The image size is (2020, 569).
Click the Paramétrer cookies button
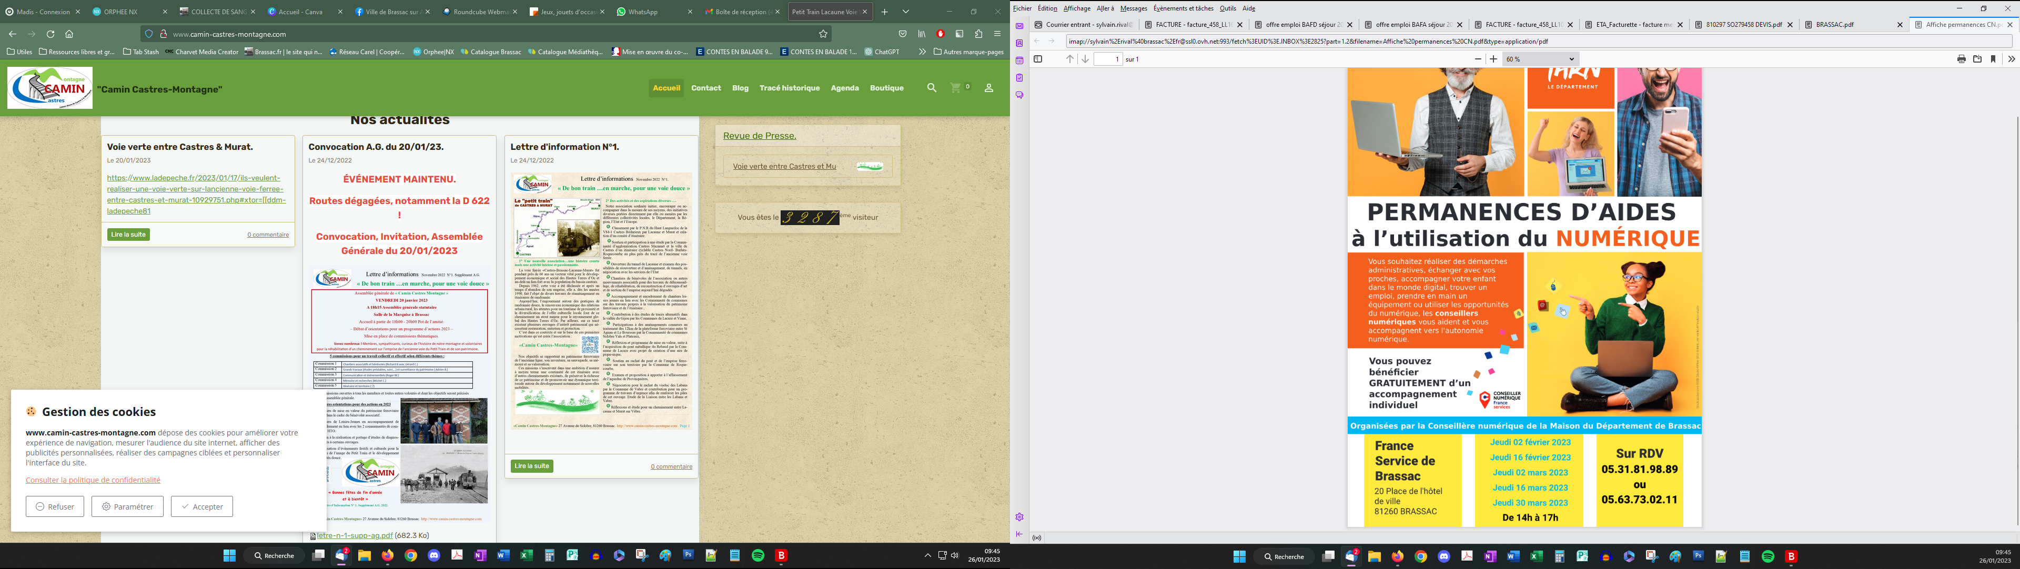pos(127,507)
